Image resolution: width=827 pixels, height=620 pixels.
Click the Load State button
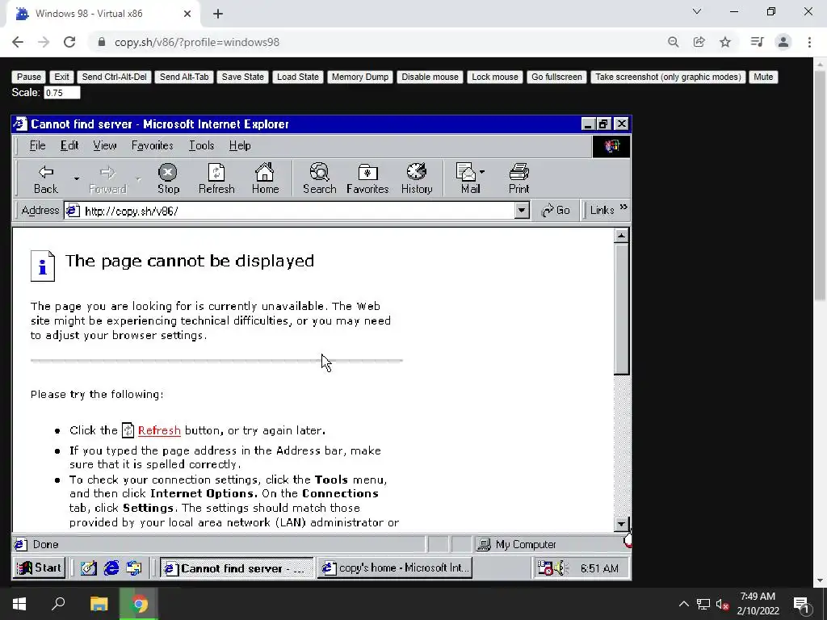(297, 77)
